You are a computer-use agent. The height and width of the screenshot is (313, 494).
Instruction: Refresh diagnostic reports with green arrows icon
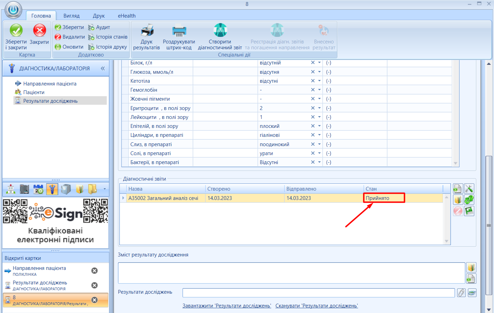[469, 200]
